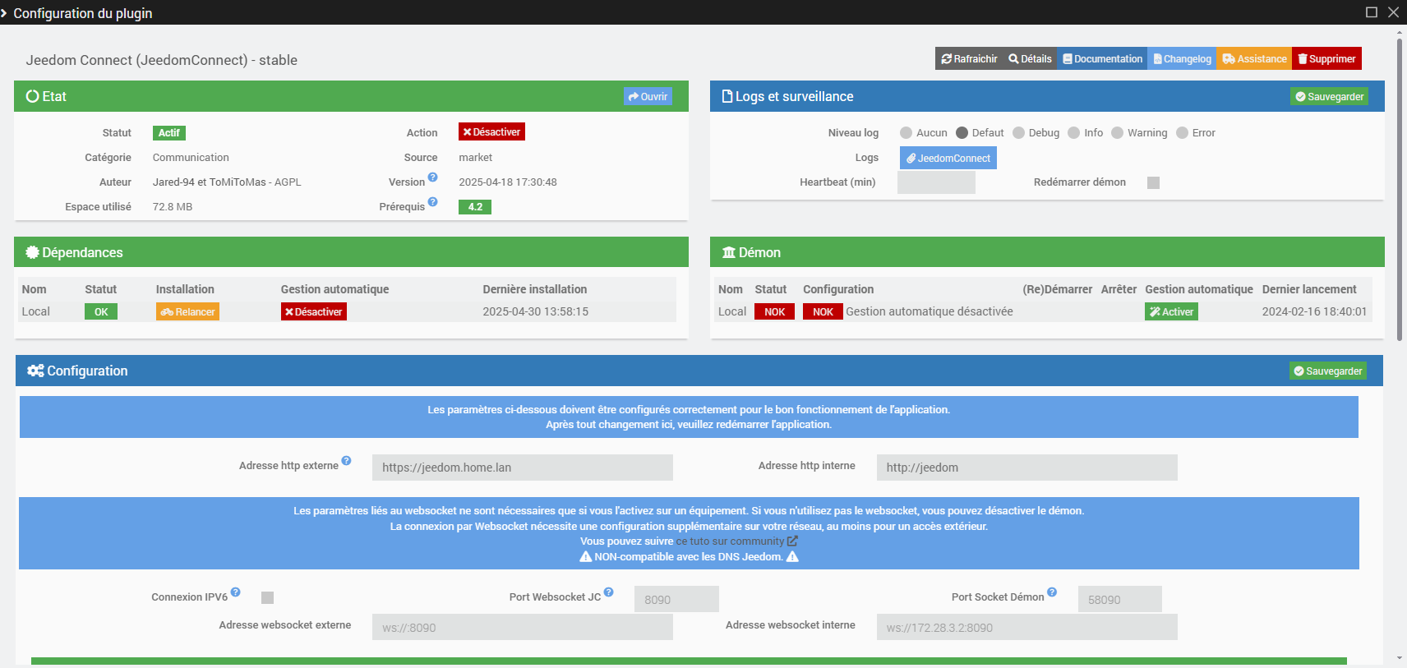Select the Aucun log level
Screen dimensions: 1407x668
click(x=906, y=133)
